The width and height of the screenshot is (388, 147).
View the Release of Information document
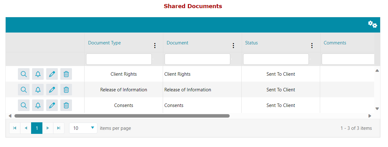24,90
